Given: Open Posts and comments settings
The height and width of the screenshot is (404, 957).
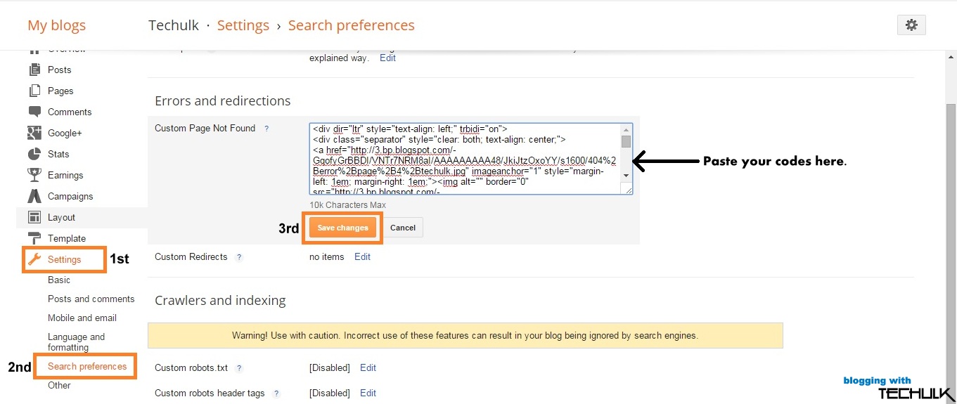Looking at the screenshot, I should (91, 299).
